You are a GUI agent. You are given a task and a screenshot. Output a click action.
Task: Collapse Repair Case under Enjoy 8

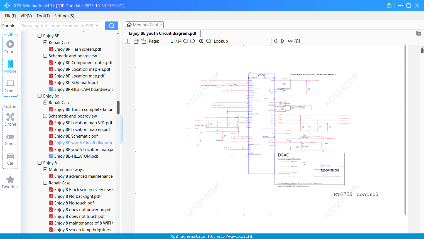(45, 183)
